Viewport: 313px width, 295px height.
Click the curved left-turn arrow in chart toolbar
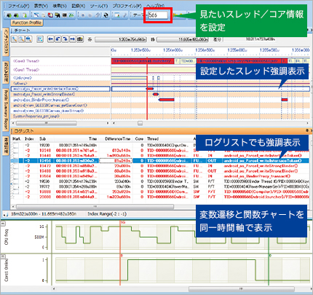point(58,39)
